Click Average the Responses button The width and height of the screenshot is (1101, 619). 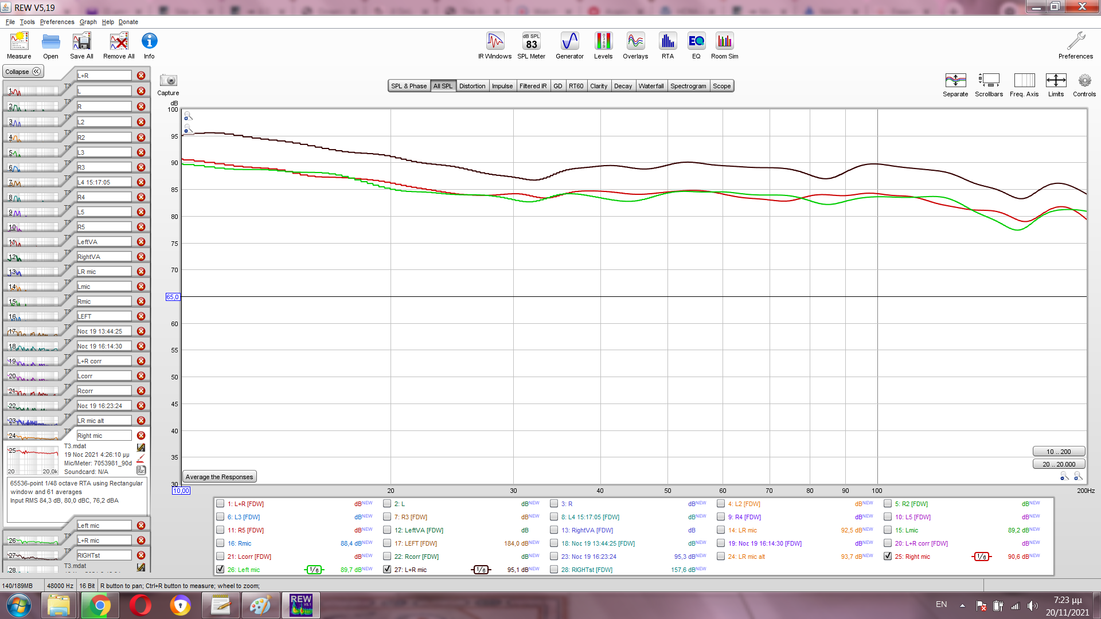click(219, 477)
